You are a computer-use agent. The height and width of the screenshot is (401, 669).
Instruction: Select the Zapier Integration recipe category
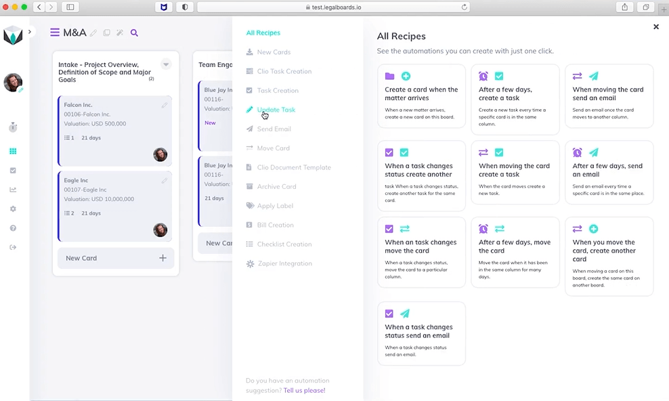click(284, 263)
